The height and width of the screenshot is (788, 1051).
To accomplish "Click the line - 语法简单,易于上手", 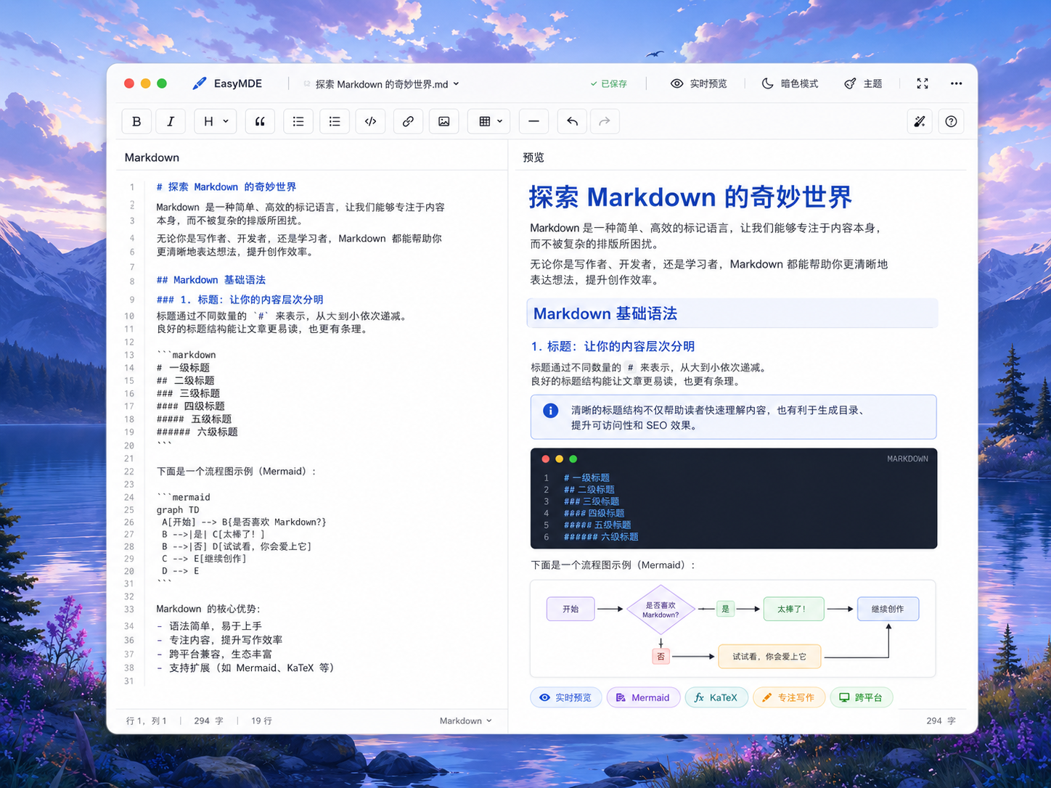I will [x=209, y=626].
